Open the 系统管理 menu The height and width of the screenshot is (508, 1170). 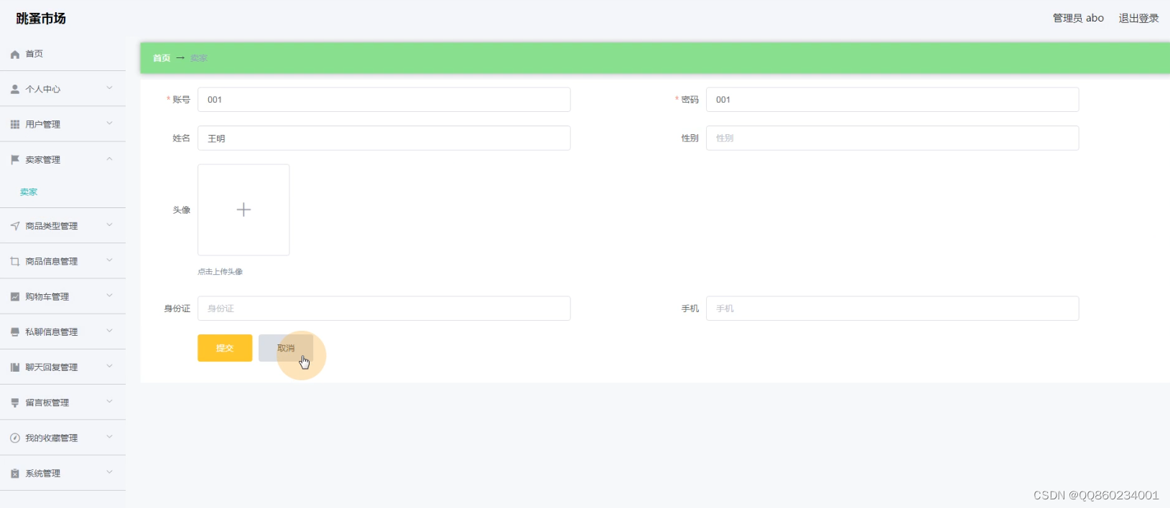[62, 474]
